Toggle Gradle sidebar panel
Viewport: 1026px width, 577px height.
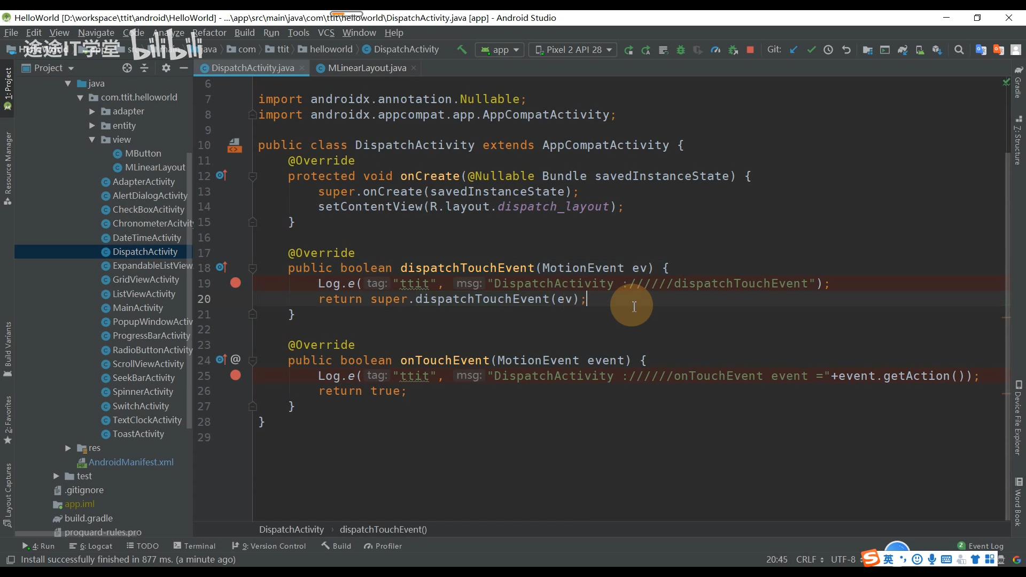coord(1019,82)
